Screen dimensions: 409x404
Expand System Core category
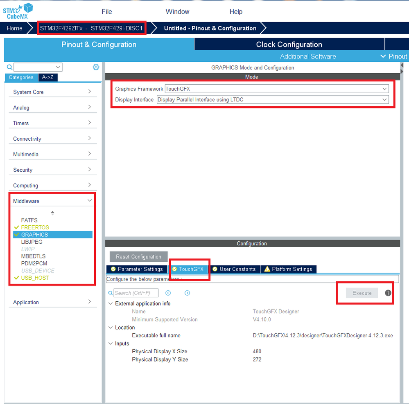tap(53, 92)
